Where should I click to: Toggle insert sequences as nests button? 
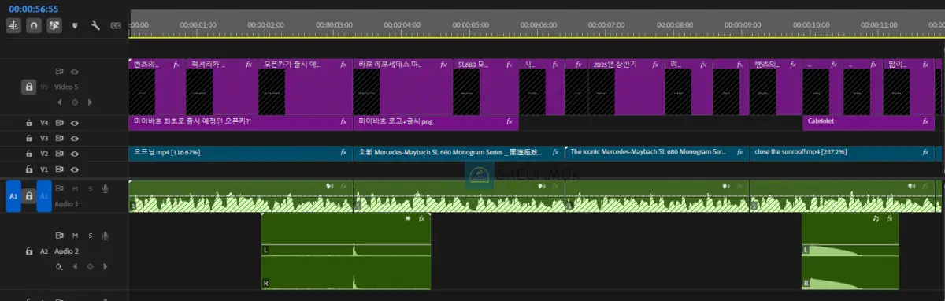[14, 25]
